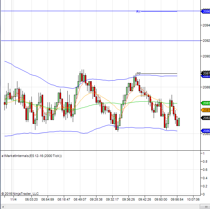This screenshot has width=210, height=209.
Task: Click the 09:36:25 time label
Action: [129, 199]
